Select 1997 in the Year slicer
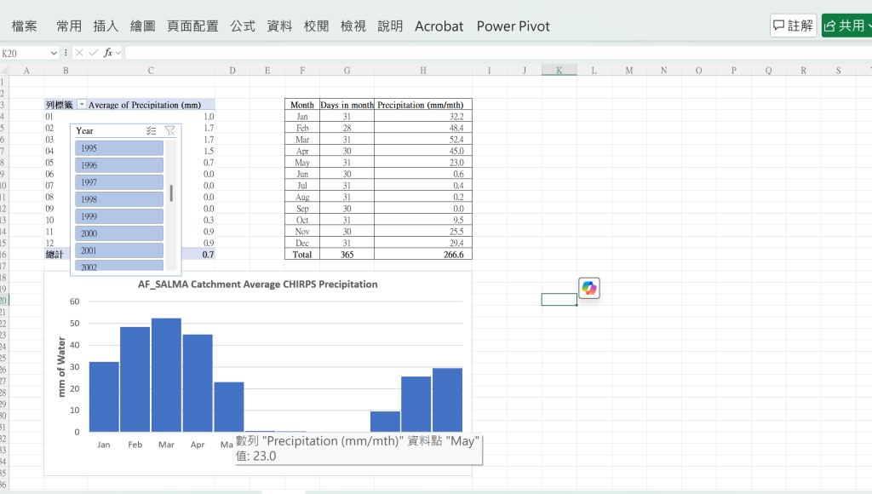Image resolution: width=872 pixels, height=494 pixels. click(119, 182)
